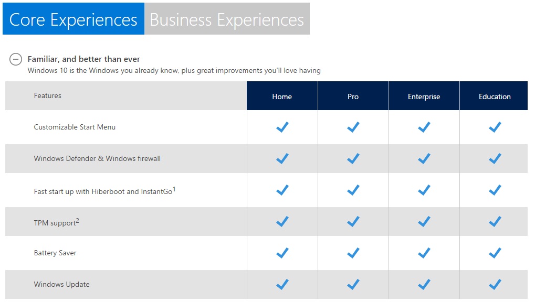The width and height of the screenshot is (535, 302).
Task: Click the Education column header
Action: click(494, 96)
